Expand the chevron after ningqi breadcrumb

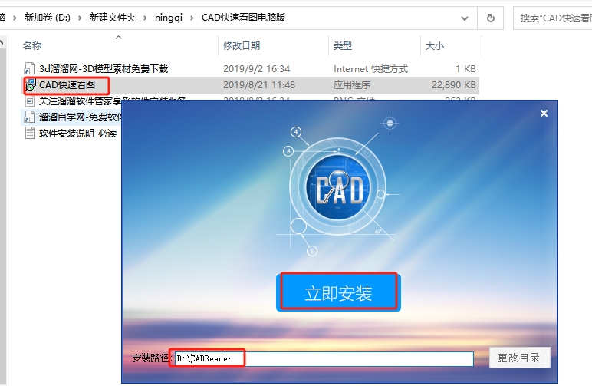[x=192, y=18]
